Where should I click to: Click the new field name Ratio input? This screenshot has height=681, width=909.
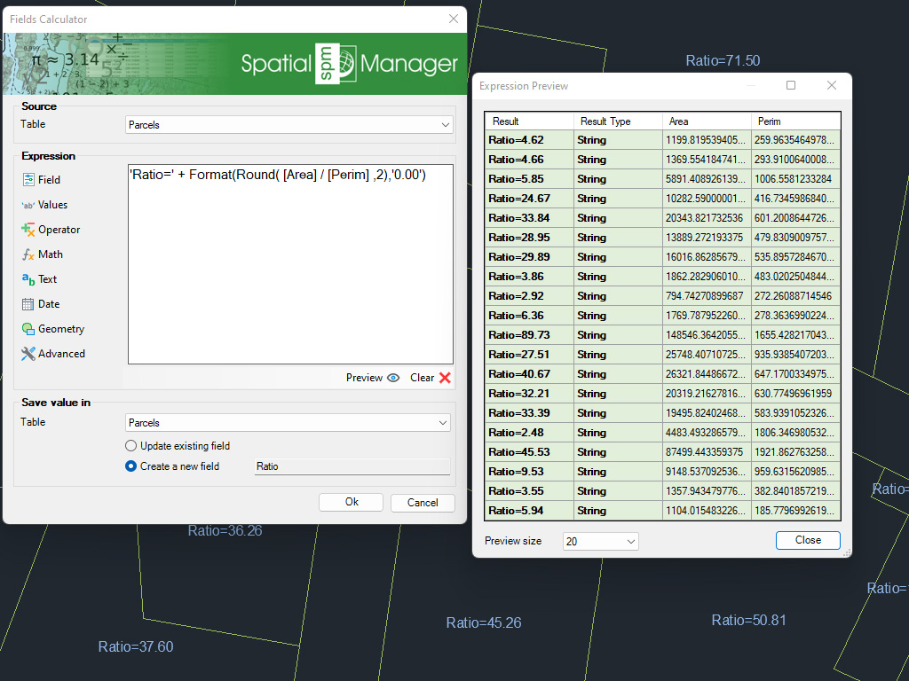tap(352, 466)
